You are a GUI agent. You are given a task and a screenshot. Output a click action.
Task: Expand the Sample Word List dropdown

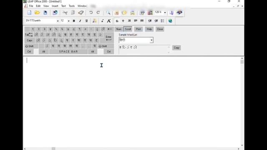151,40
